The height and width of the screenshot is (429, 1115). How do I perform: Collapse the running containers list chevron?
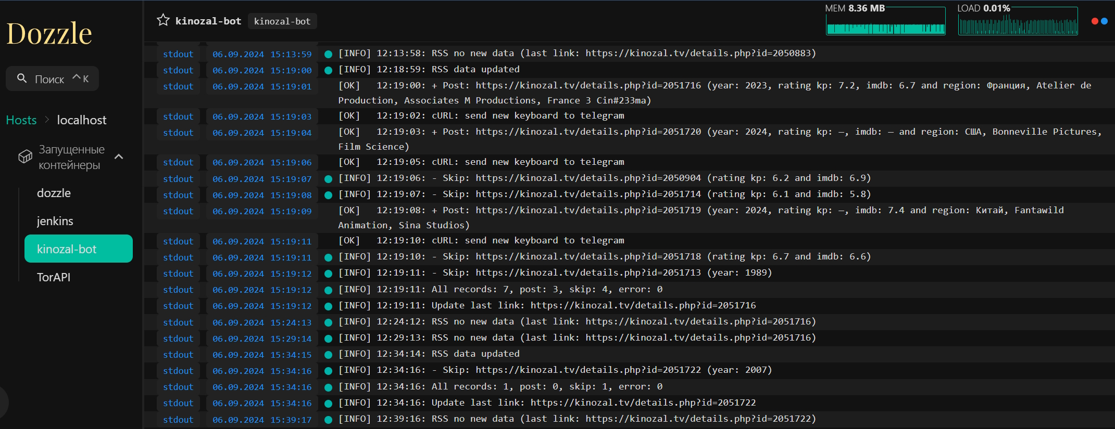point(119,157)
